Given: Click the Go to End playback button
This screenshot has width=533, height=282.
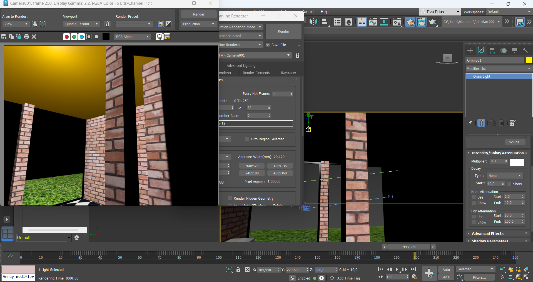Looking at the screenshot, I should click(414, 269).
